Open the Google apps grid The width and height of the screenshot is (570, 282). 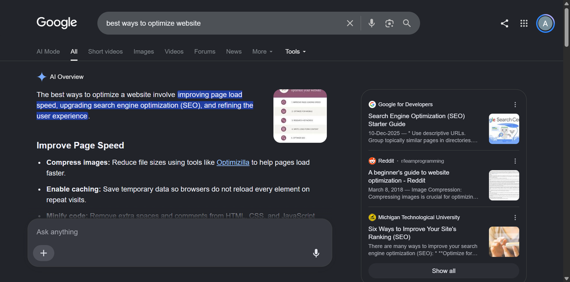pos(523,23)
